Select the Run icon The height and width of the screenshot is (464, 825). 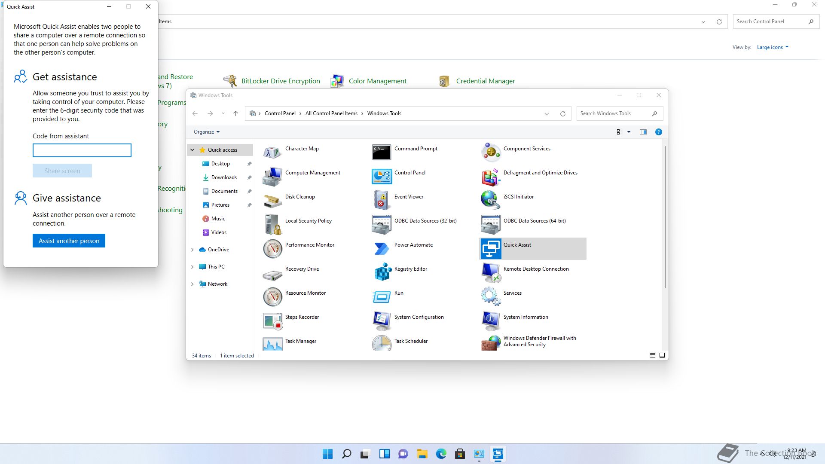click(382, 296)
